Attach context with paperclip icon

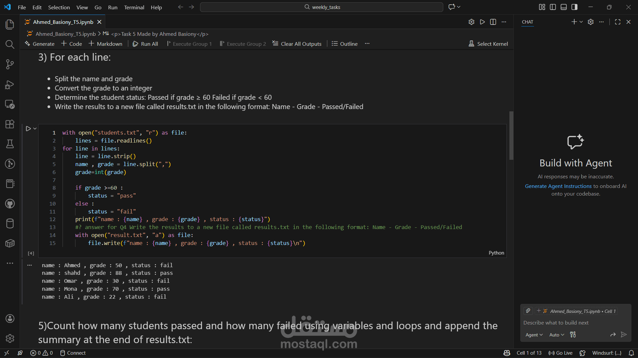point(528,311)
